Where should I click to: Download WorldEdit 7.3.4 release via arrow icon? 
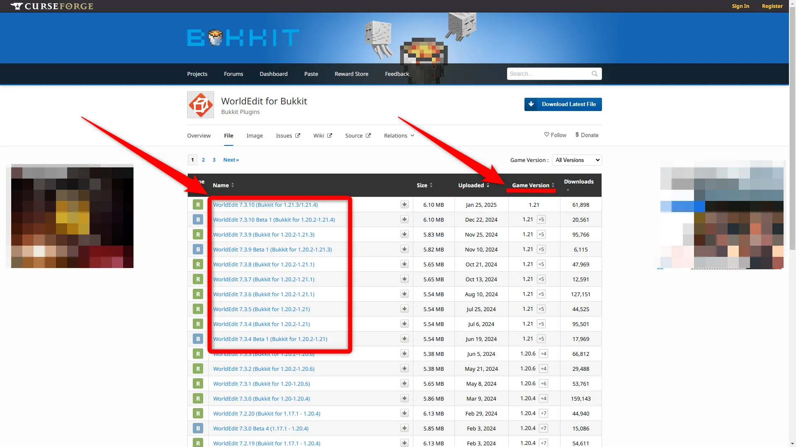pyautogui.click(x=404, y=324)
